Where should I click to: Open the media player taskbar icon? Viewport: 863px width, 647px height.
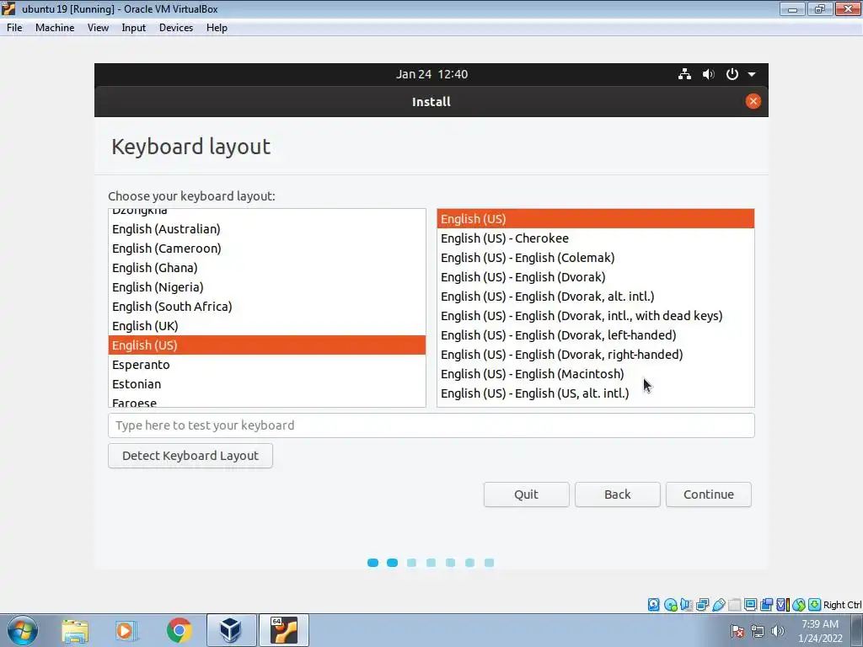[x=126, y=630]
